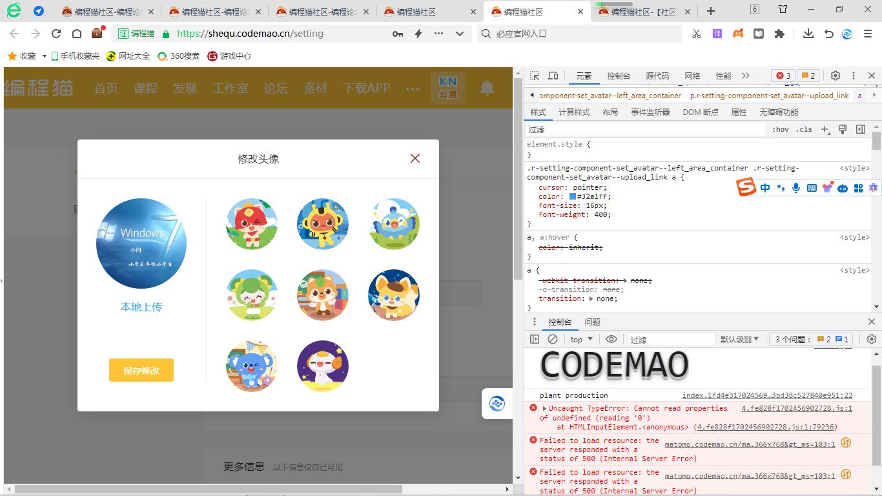This screenshot has width=882, height=496.
Task: Toggle the computed styles sidebar icon
Action: pos(861,129)
